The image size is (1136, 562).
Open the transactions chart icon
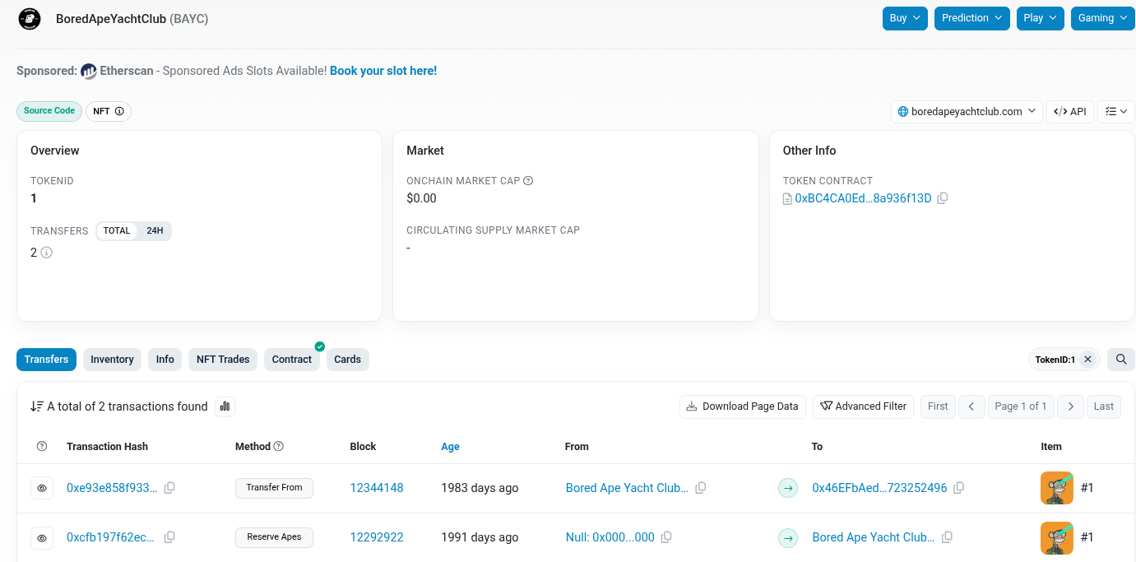click(225, 406)
